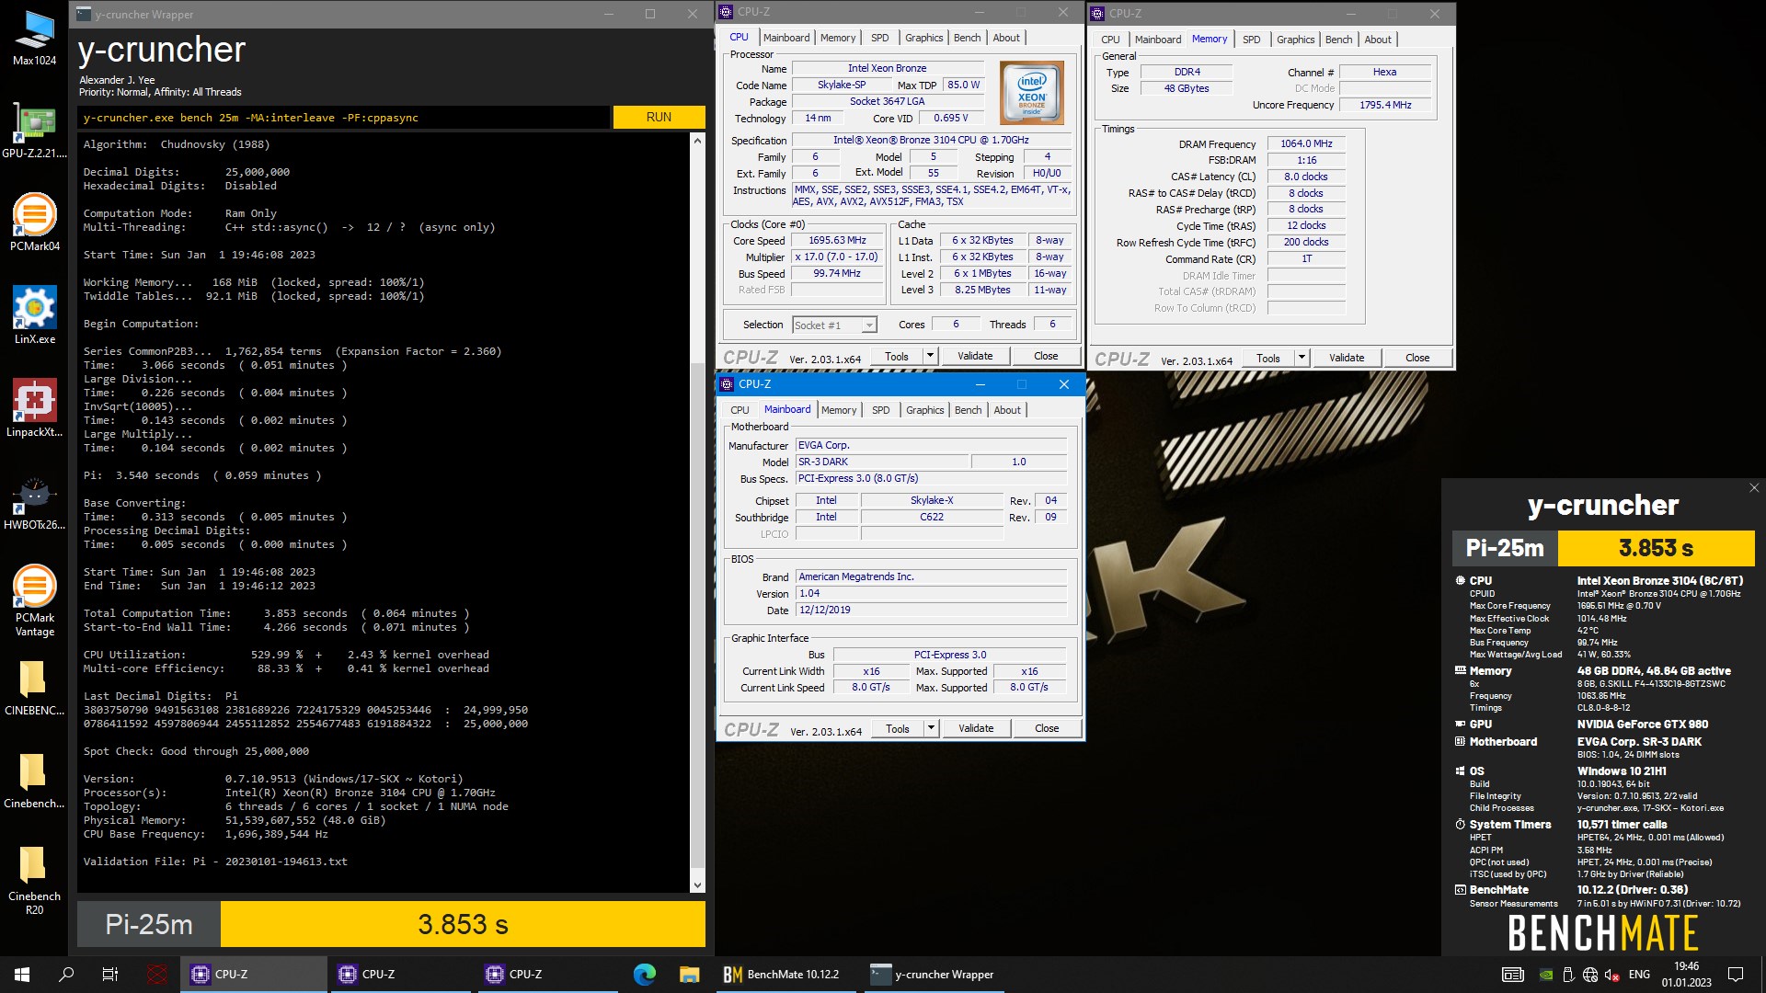Click the red taskbar app icon next to Task View
1766x993 pixels.
coord(157,975)
